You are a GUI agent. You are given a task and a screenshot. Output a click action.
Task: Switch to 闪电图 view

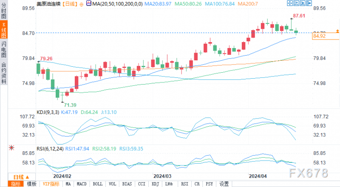(x=4, y=49)
